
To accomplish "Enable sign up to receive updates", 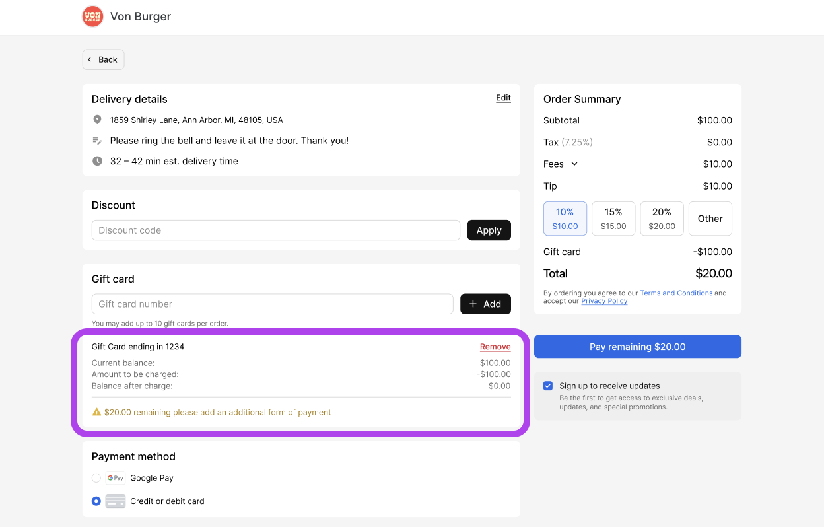I will pyautogui.click(x=548, y=386).
